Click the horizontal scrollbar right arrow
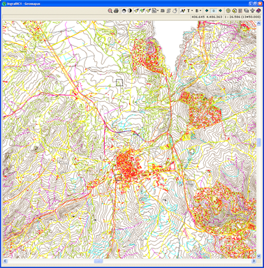The image size is (264, 268). tap(254, 261)
